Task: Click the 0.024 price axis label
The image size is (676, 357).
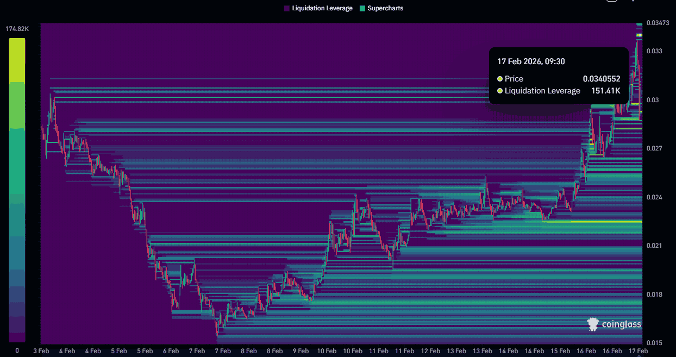Action: click(654, 197)
